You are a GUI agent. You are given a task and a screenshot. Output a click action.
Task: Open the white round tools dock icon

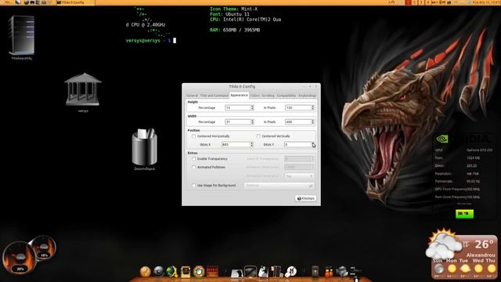click(x=290, y=272)
